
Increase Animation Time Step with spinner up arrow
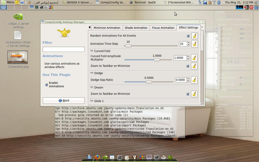point(188,43)
